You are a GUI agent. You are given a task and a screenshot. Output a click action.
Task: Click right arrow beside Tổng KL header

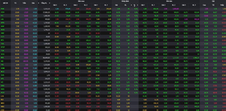pos(50,3)
